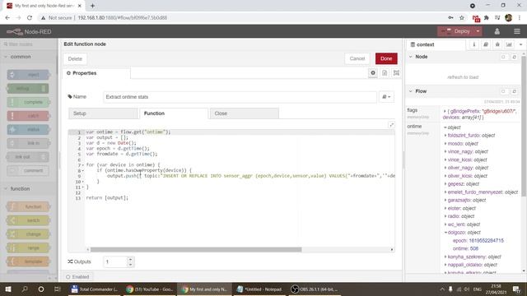Screen dimensions: 527x296
Task: Click the Deploy button
Action: tap(455, 31)
